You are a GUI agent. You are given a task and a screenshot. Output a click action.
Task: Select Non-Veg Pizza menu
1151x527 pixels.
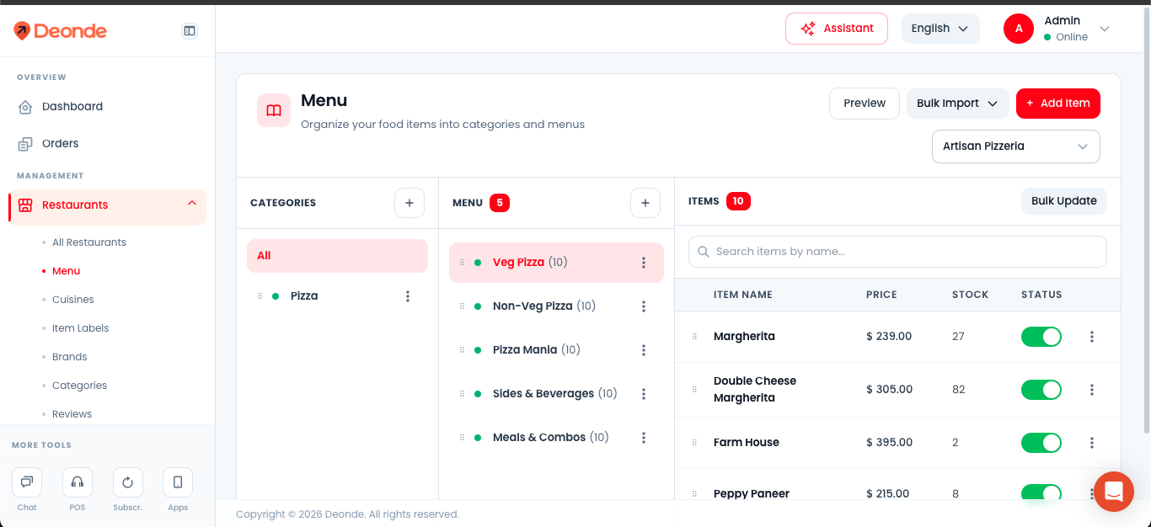click(x=556, y=306)
